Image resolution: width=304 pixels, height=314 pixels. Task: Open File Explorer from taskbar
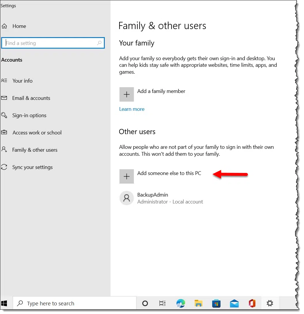(198, 303)
